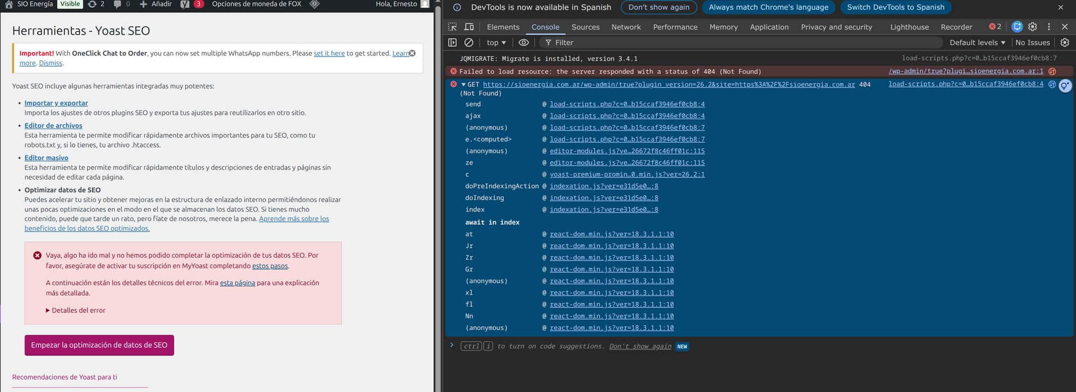Activate the inspect element picker icon
The image size is (1076, 392).
tap(452, 27)
